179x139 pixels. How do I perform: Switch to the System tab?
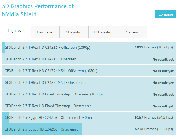(x=132, y=32)
